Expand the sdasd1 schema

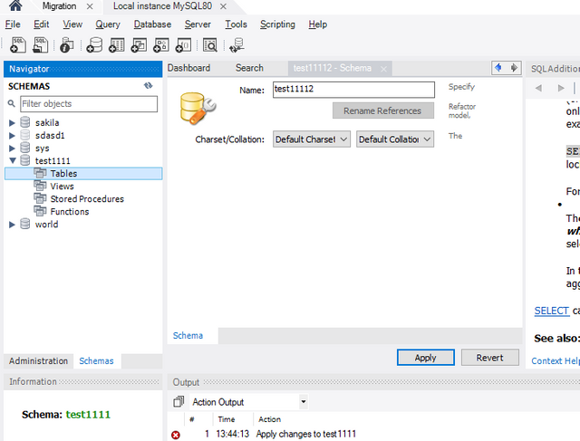[12, 135]
